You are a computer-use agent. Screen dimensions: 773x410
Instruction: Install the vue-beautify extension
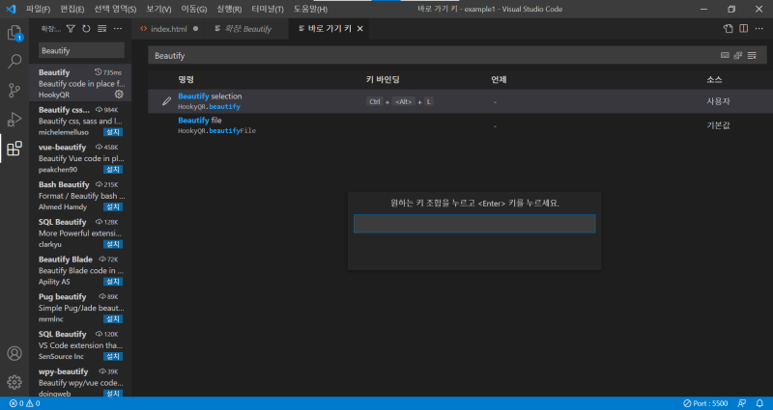tap(113, 170)
